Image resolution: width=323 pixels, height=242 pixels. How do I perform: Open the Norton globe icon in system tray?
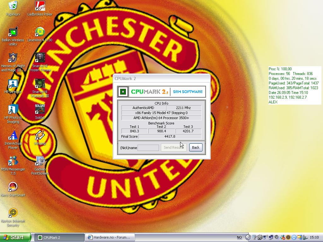tap(288, 237)
